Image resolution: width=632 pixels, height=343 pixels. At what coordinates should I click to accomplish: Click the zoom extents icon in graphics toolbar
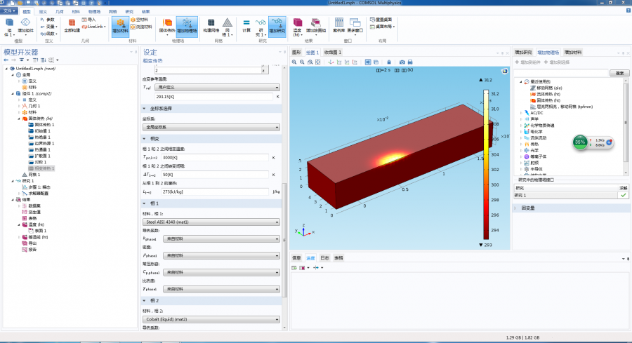pyautogui.click(x=318, y=62)
